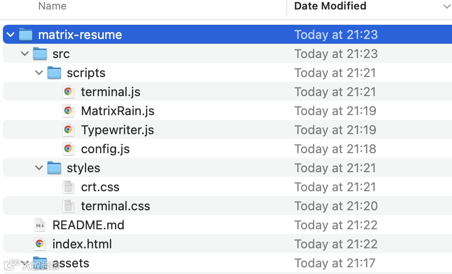
Task: Click the Chrome icon beside config.js
Action: pyautogui.click(x=69, y=149)
